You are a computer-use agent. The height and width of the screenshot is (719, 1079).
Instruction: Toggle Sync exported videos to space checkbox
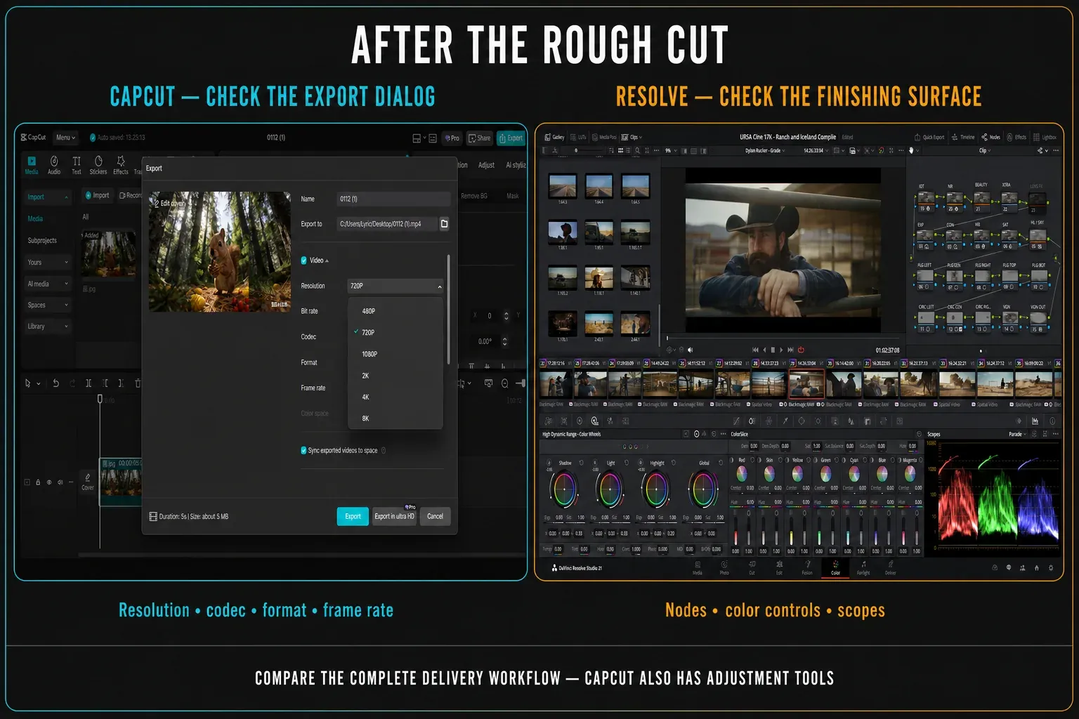click(x=304, y=451)
